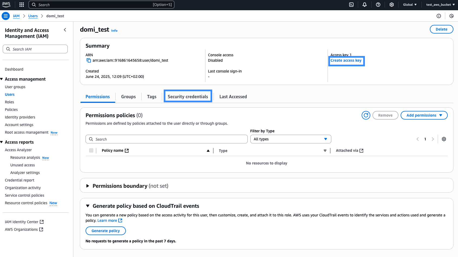Open Unused access in the sidebar
The height and width of the screenshot is (257, 458).
[23, 165]
